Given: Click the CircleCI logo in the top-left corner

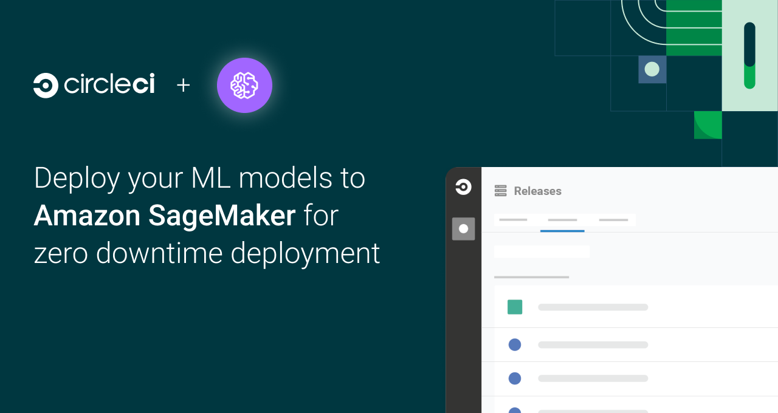Looking at the screenshot, I should tap(94, 85).
